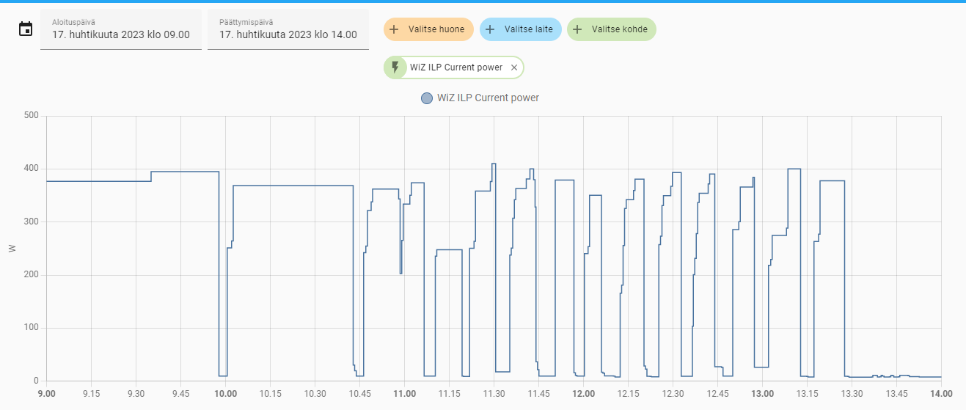Click the plus icon on Valitse huone
Viewport: 966px width, 410px height.
pyautogui.click(x=394, y=29)
